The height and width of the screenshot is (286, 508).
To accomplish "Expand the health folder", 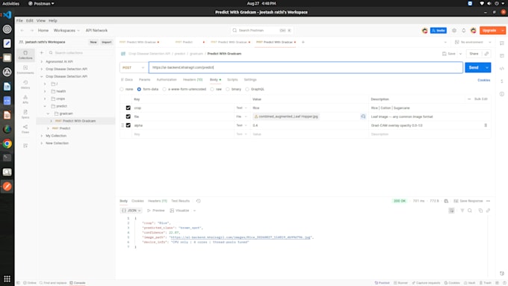I will [x=45, y=91].
